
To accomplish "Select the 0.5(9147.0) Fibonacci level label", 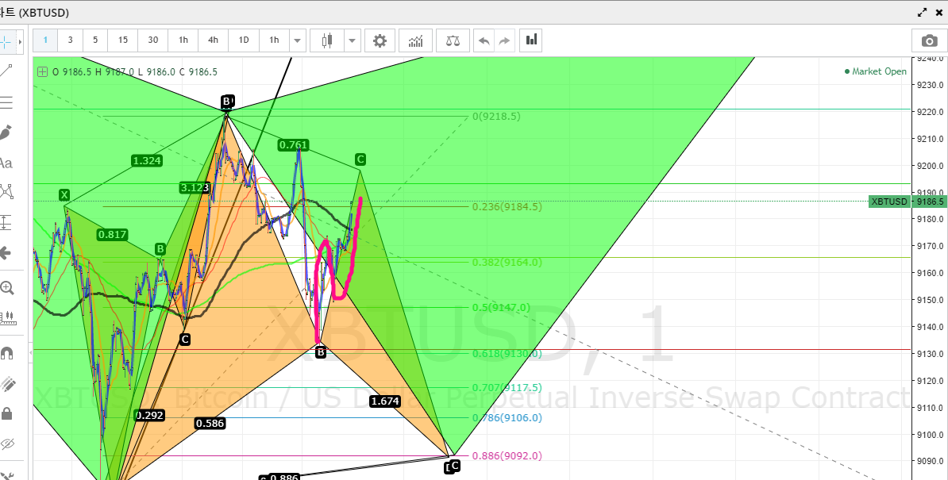I will 501,307.
